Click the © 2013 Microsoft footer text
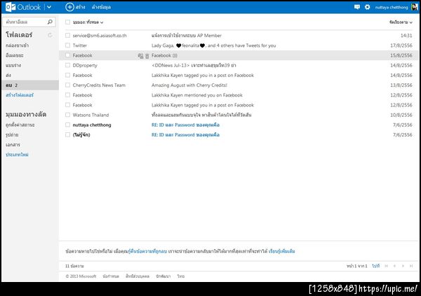 [81, 276]
